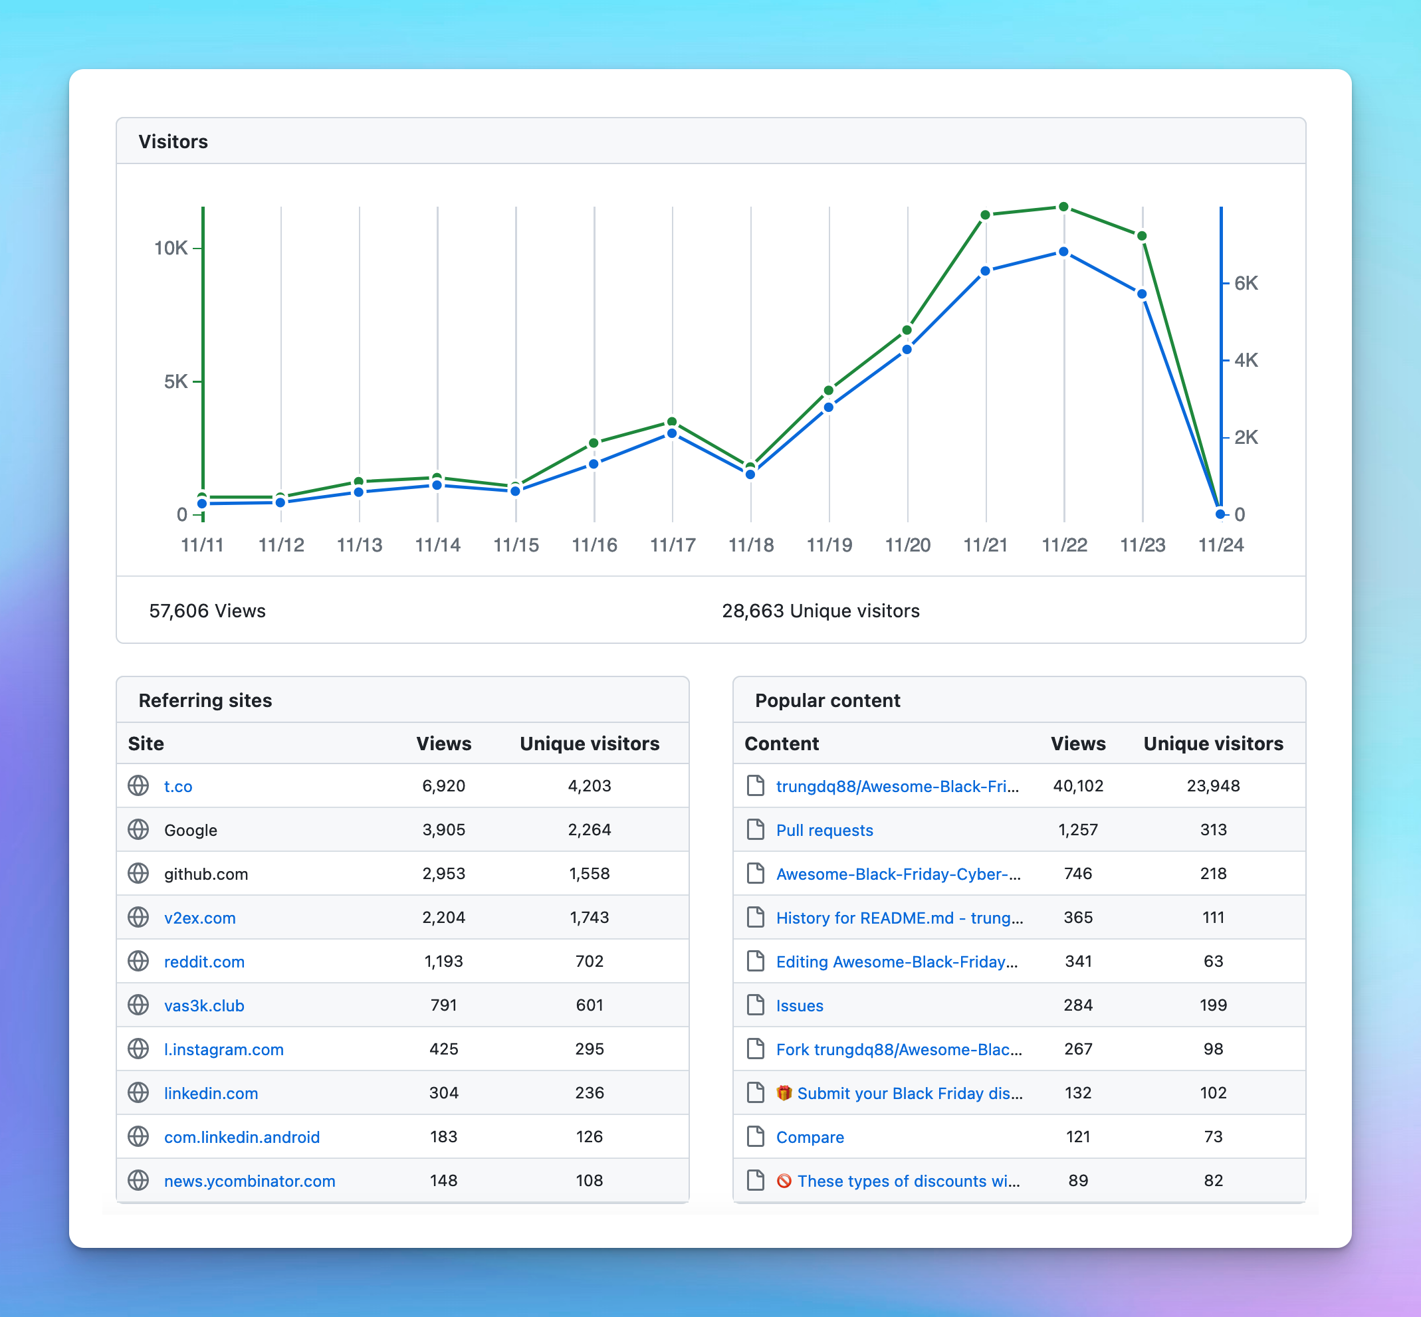Open the linkedin.com referrer link
This screenshot has height=1317, width=1421.
point(211,1092)
